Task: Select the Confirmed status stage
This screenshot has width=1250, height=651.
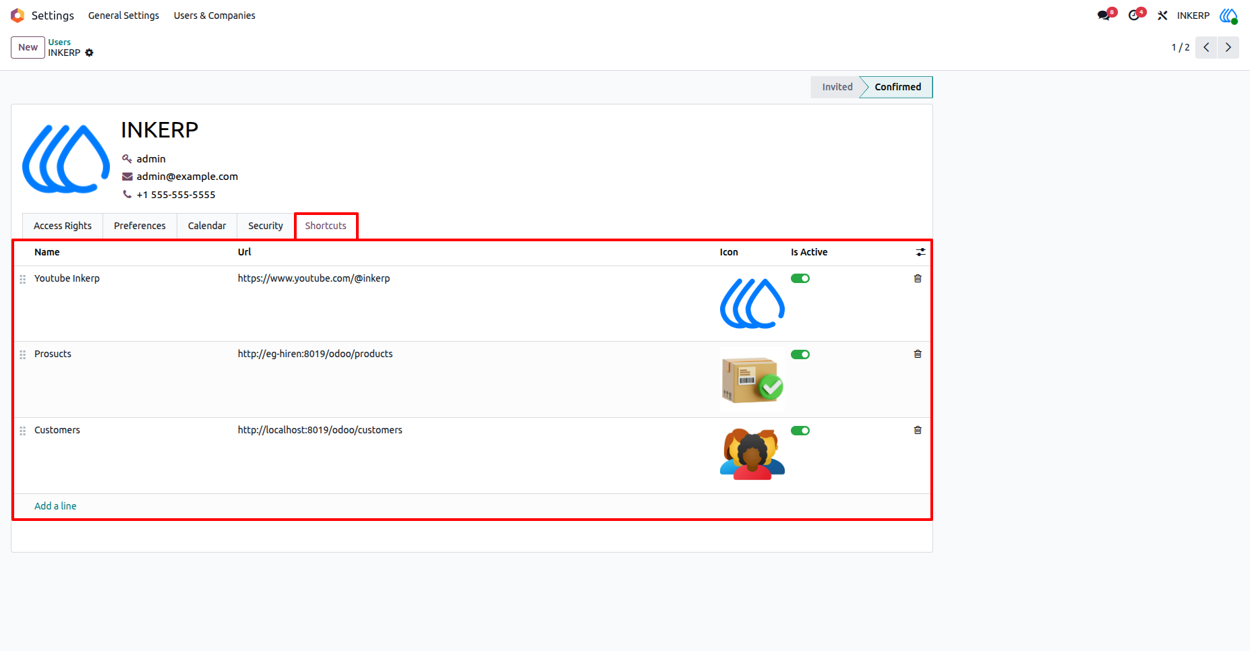Action: point(897,87)
